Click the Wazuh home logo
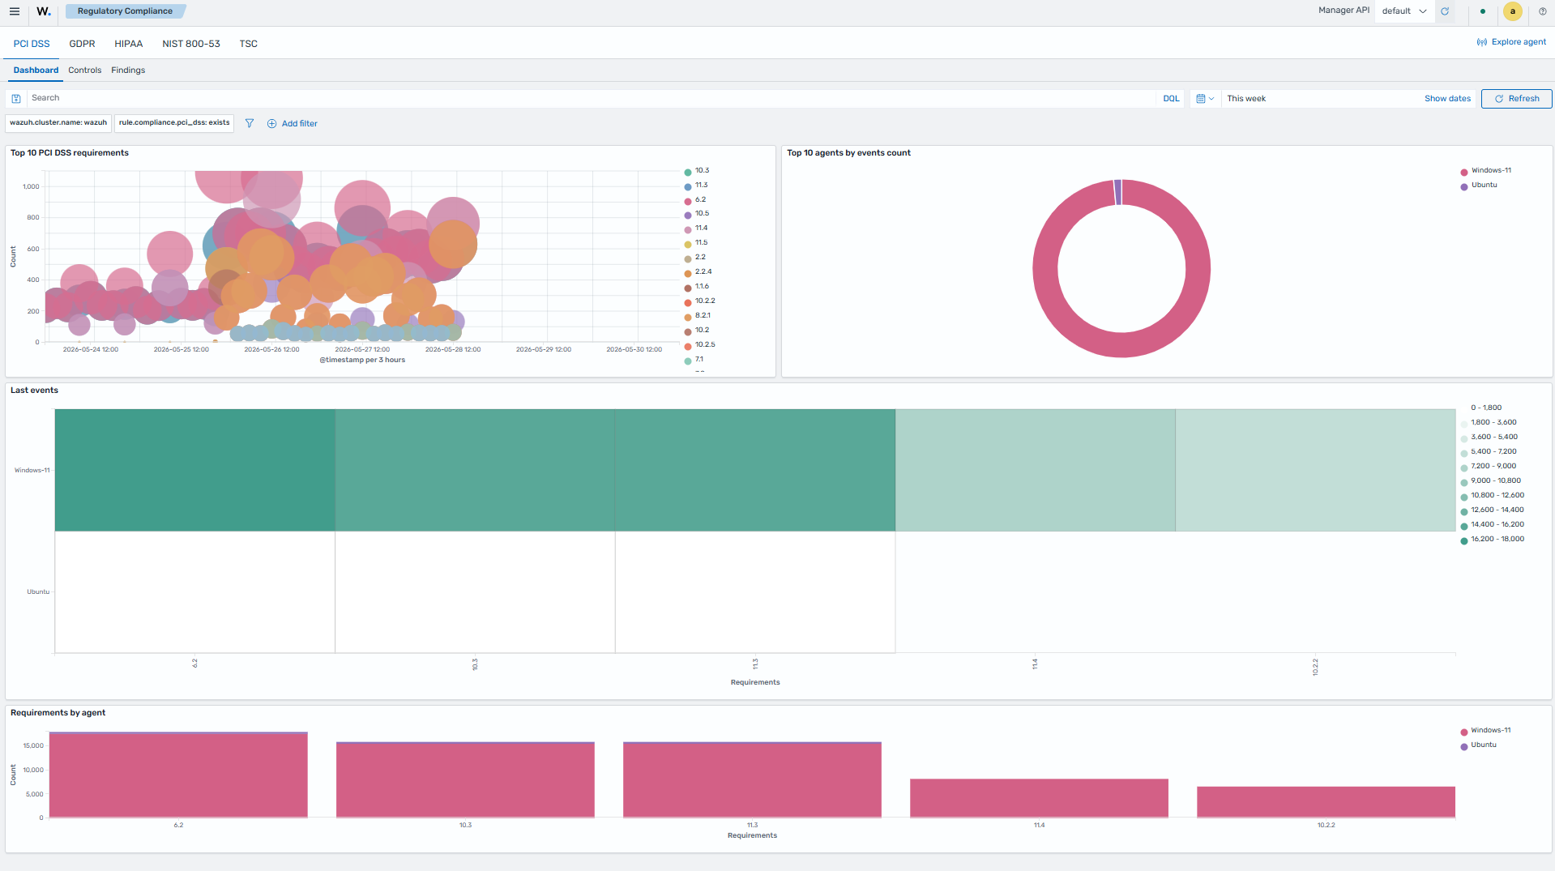The width and height of the screenshot is (1555, 871). pos(44,11)
